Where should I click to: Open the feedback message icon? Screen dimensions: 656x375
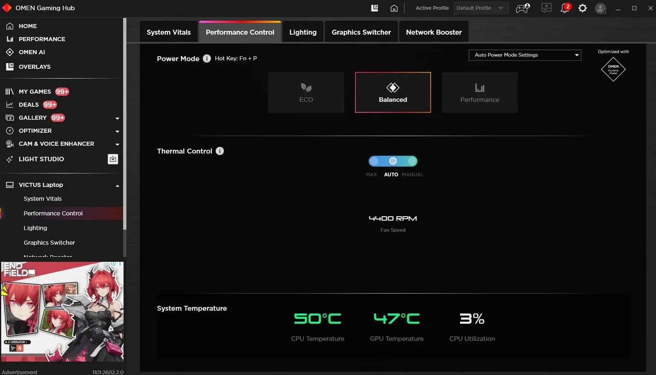(546, 8)
